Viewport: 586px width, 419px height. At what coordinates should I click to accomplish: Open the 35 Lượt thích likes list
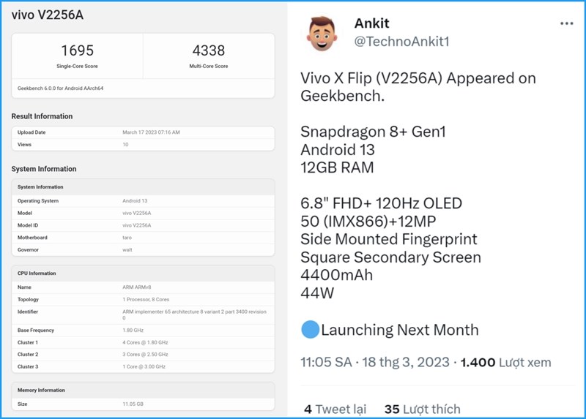tap(423, 409)
